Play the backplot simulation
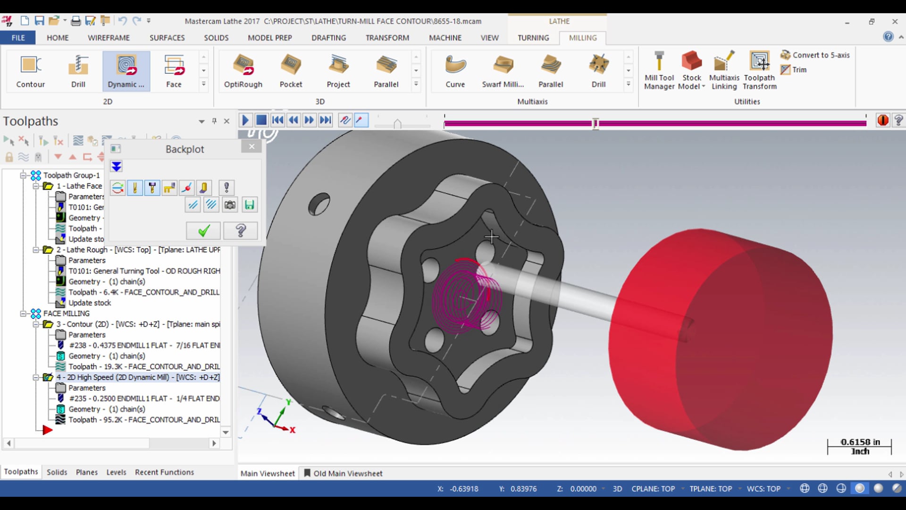Viewport: 906px width, 510px height. click(x=245, y=120)
